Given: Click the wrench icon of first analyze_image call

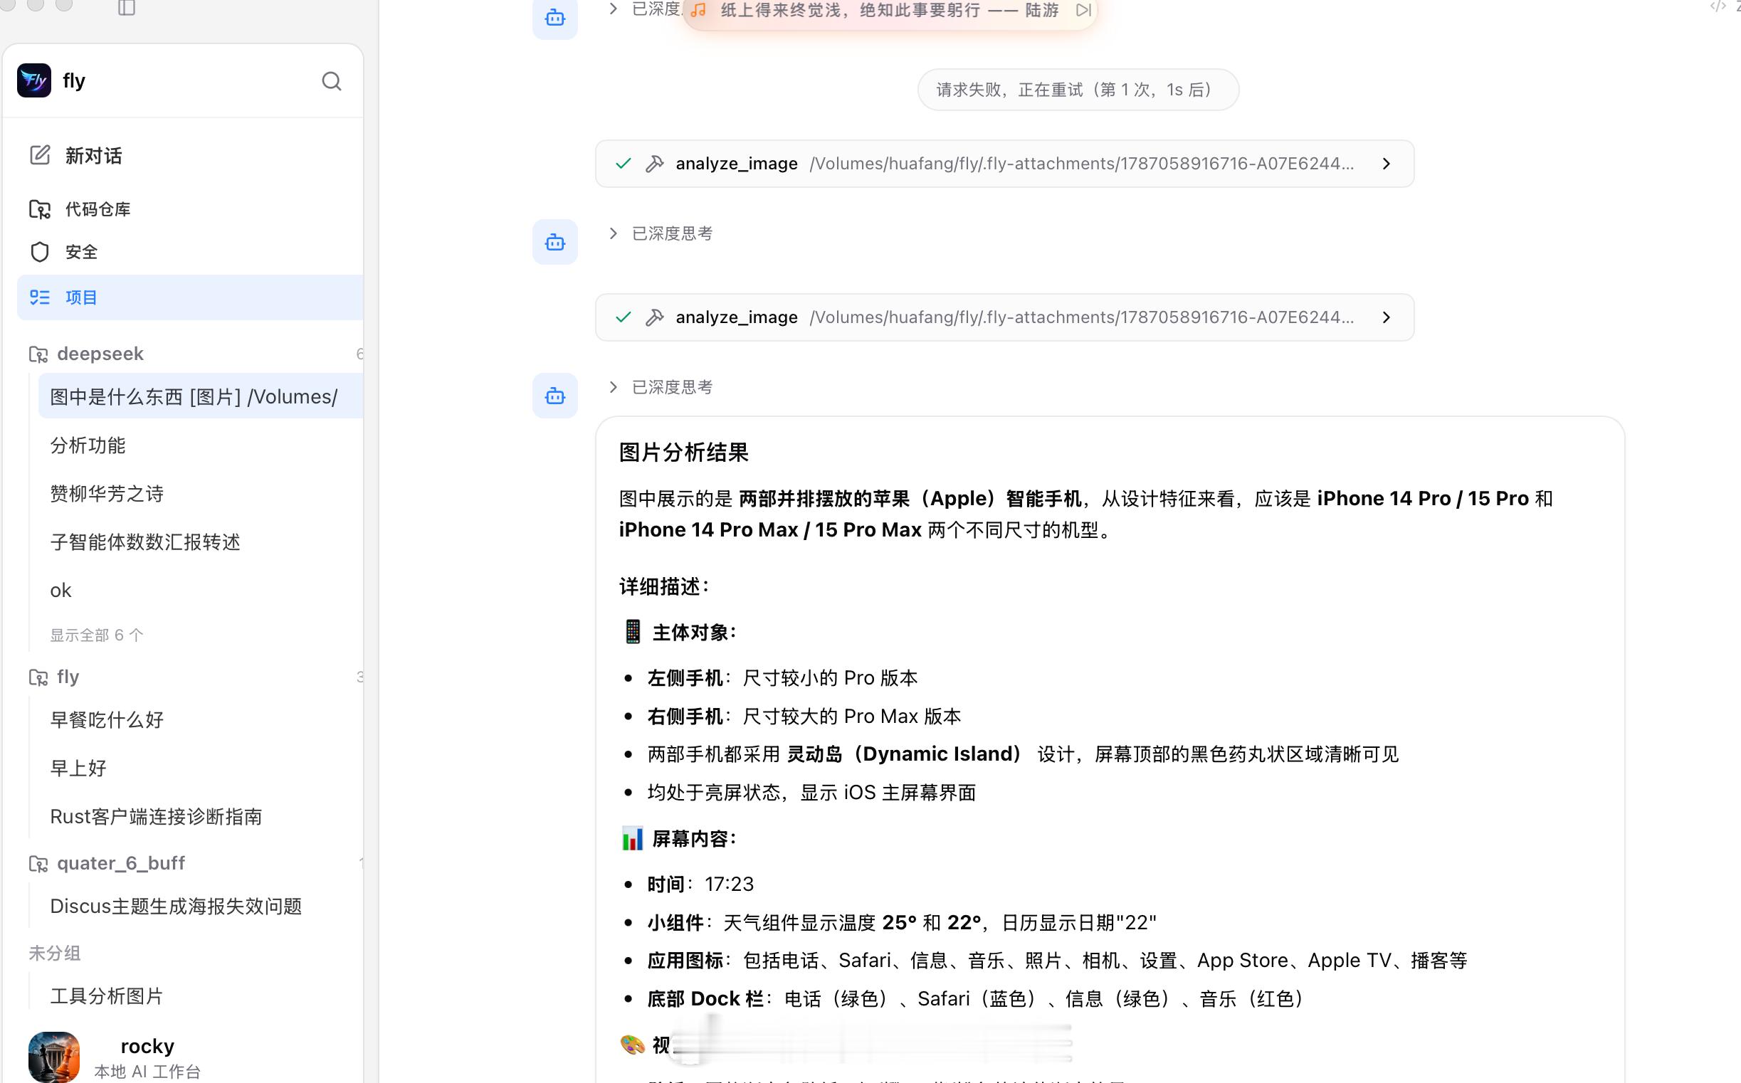Looking at the screenshot, I should [654, 164].
